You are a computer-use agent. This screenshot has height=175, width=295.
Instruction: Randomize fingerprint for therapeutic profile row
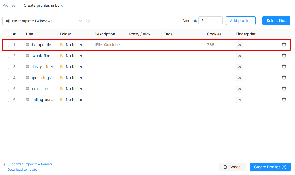[239, 45]
